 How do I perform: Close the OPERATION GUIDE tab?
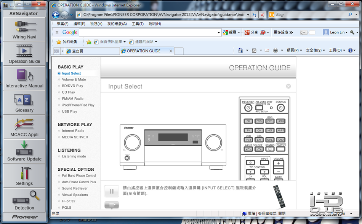click(x=171, y=51)
